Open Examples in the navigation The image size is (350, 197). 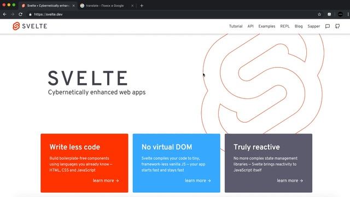[267, 26]
